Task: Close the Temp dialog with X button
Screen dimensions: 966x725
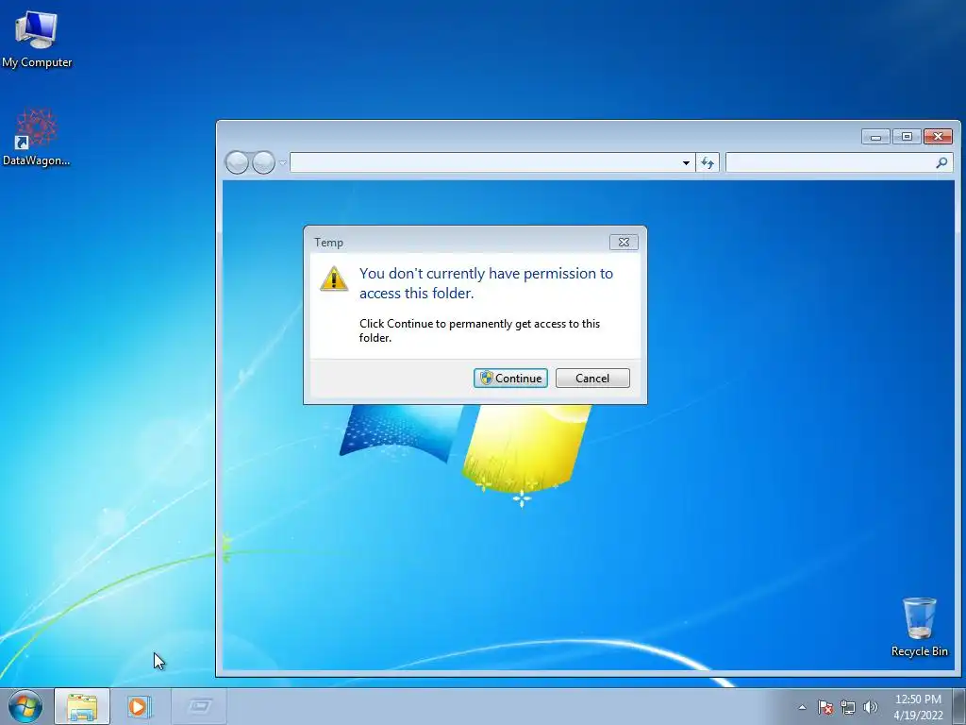Action: tap(624, 243)
